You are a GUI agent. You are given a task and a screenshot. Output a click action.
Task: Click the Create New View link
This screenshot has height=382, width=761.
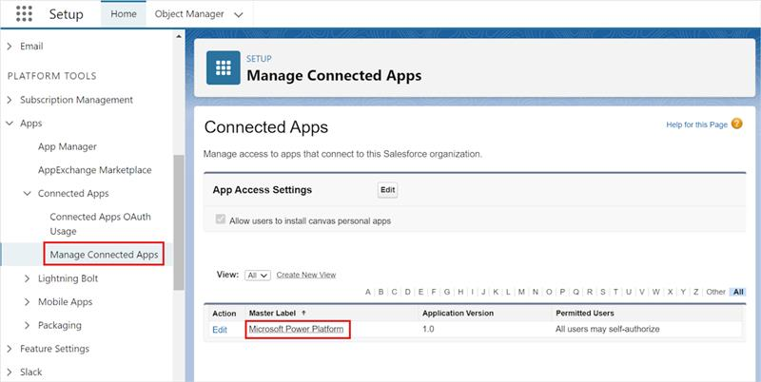[306, 275]
